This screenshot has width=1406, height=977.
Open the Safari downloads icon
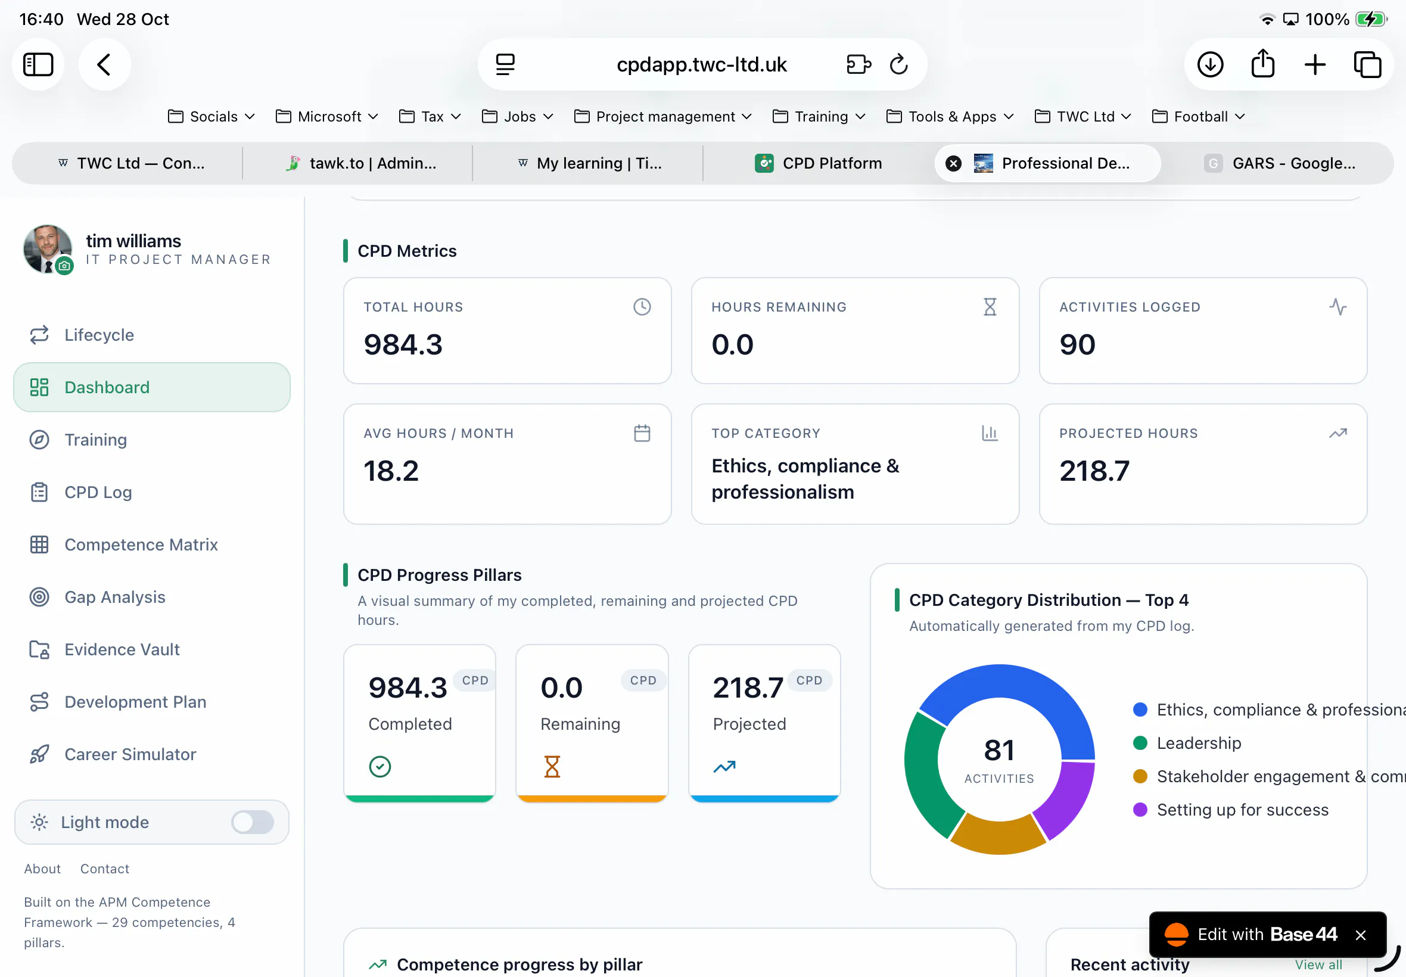tap(1210, 64)
